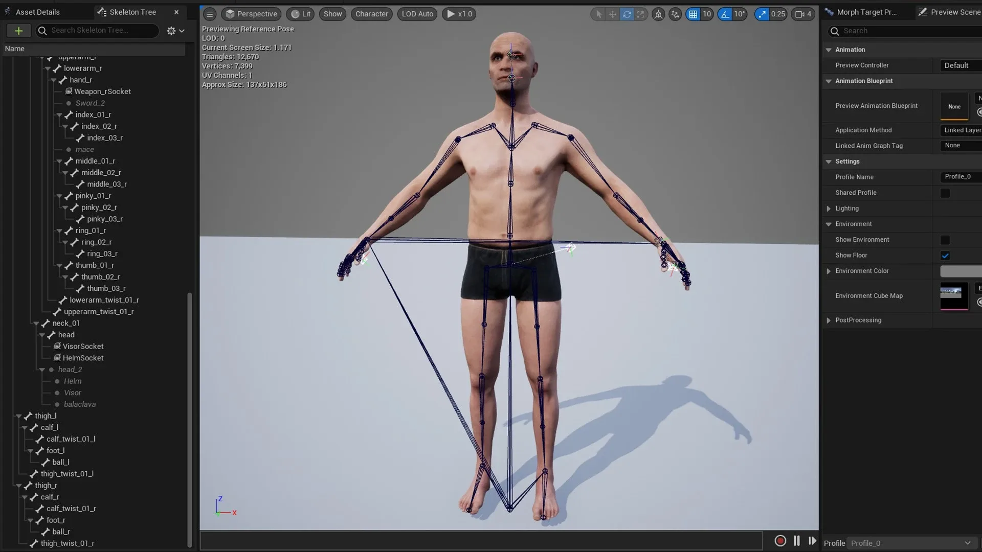The height and width of the screenshot is (552, 982).
Task: Expand the Environment Color property
Action: (829, 271)
